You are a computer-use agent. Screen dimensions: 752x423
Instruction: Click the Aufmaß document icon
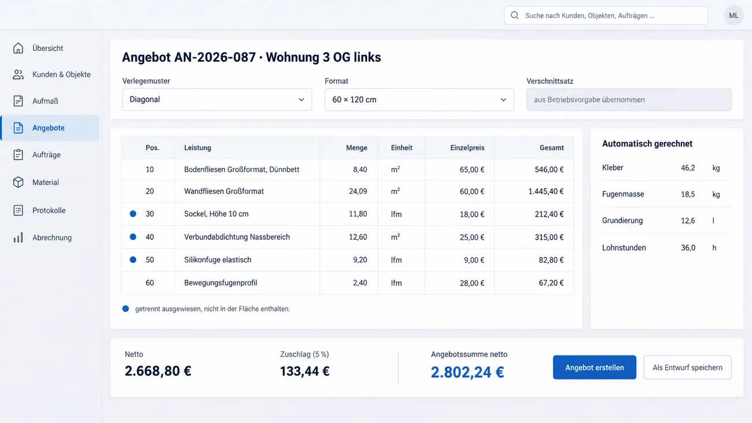click(x=19, y=101)
